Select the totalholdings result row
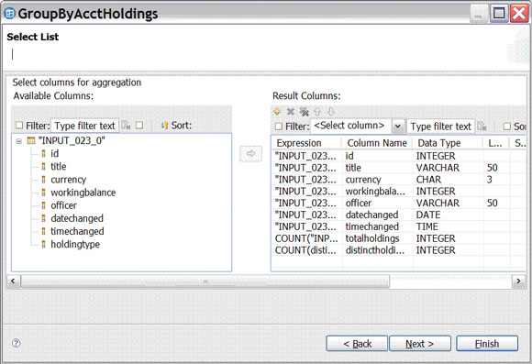The image size is (532, 364). point(399,238)
